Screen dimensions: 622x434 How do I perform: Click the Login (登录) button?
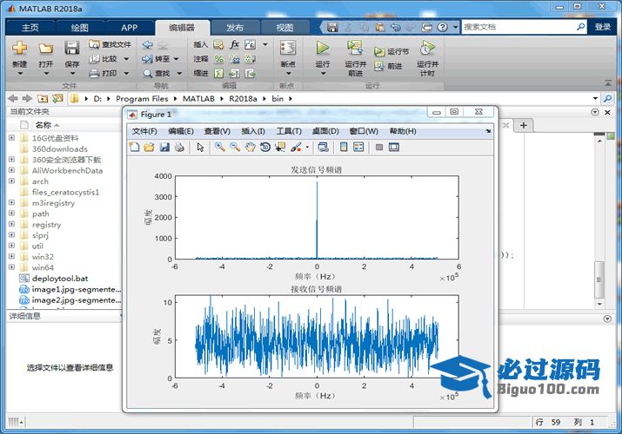(603, 27)
